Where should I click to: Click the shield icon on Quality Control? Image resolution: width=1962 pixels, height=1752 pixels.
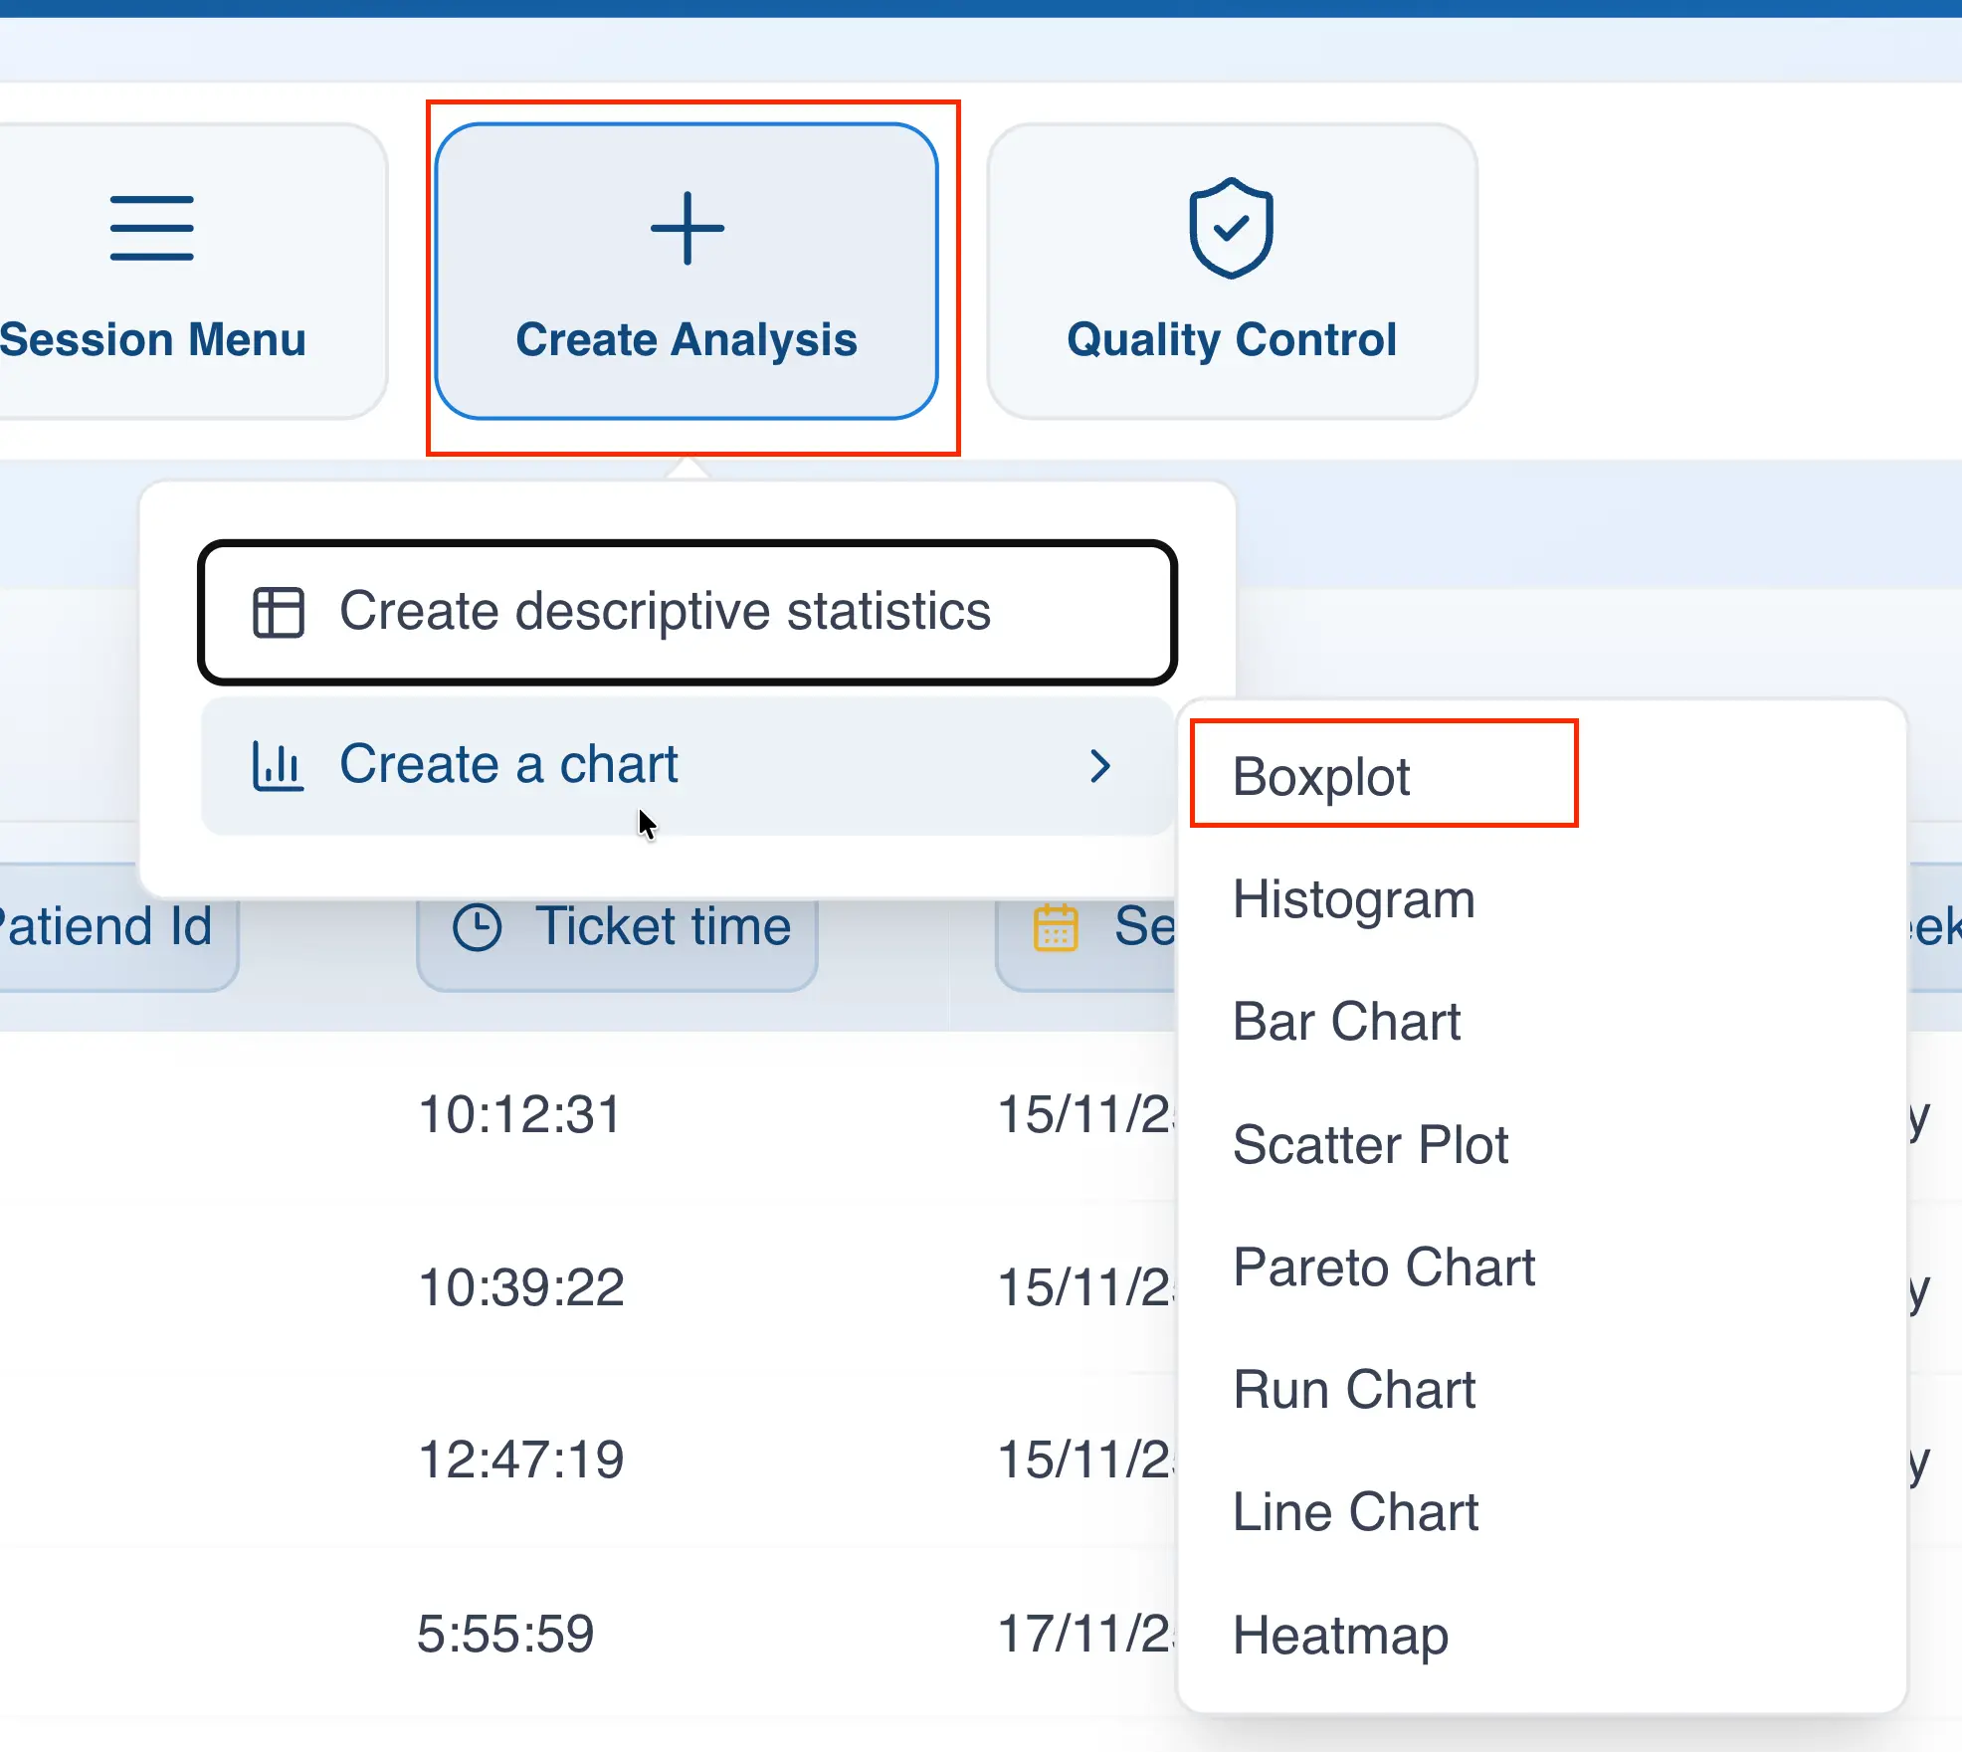coord(1231,230)
